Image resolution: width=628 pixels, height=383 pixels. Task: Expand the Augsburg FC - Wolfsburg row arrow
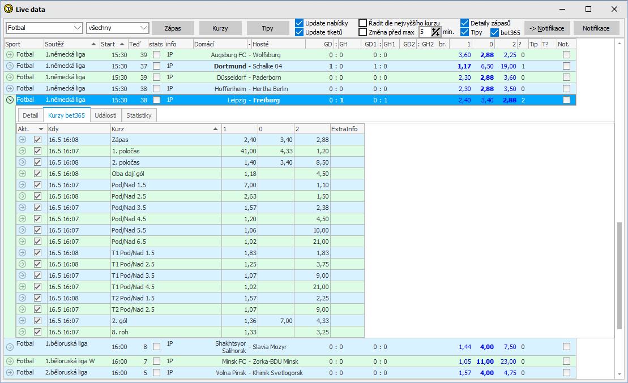click(x=10, y=55)
